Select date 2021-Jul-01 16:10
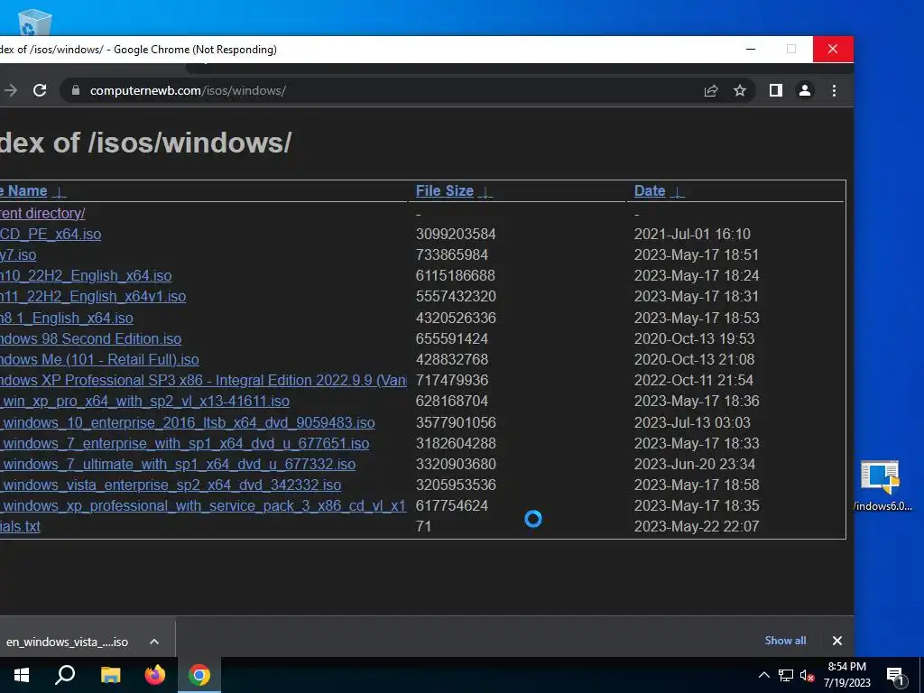Screen dimensions: 924x693 coord(692,234)
